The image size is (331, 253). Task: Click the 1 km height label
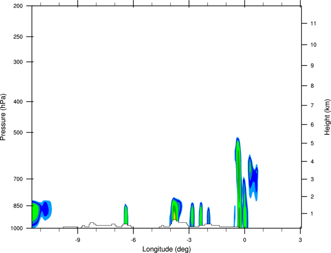tap(312, 214)
